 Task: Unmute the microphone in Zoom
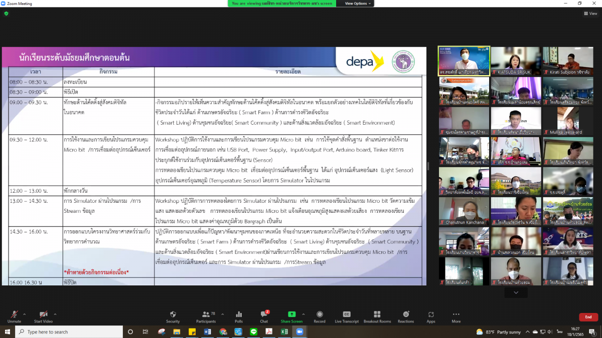point(15,316)
